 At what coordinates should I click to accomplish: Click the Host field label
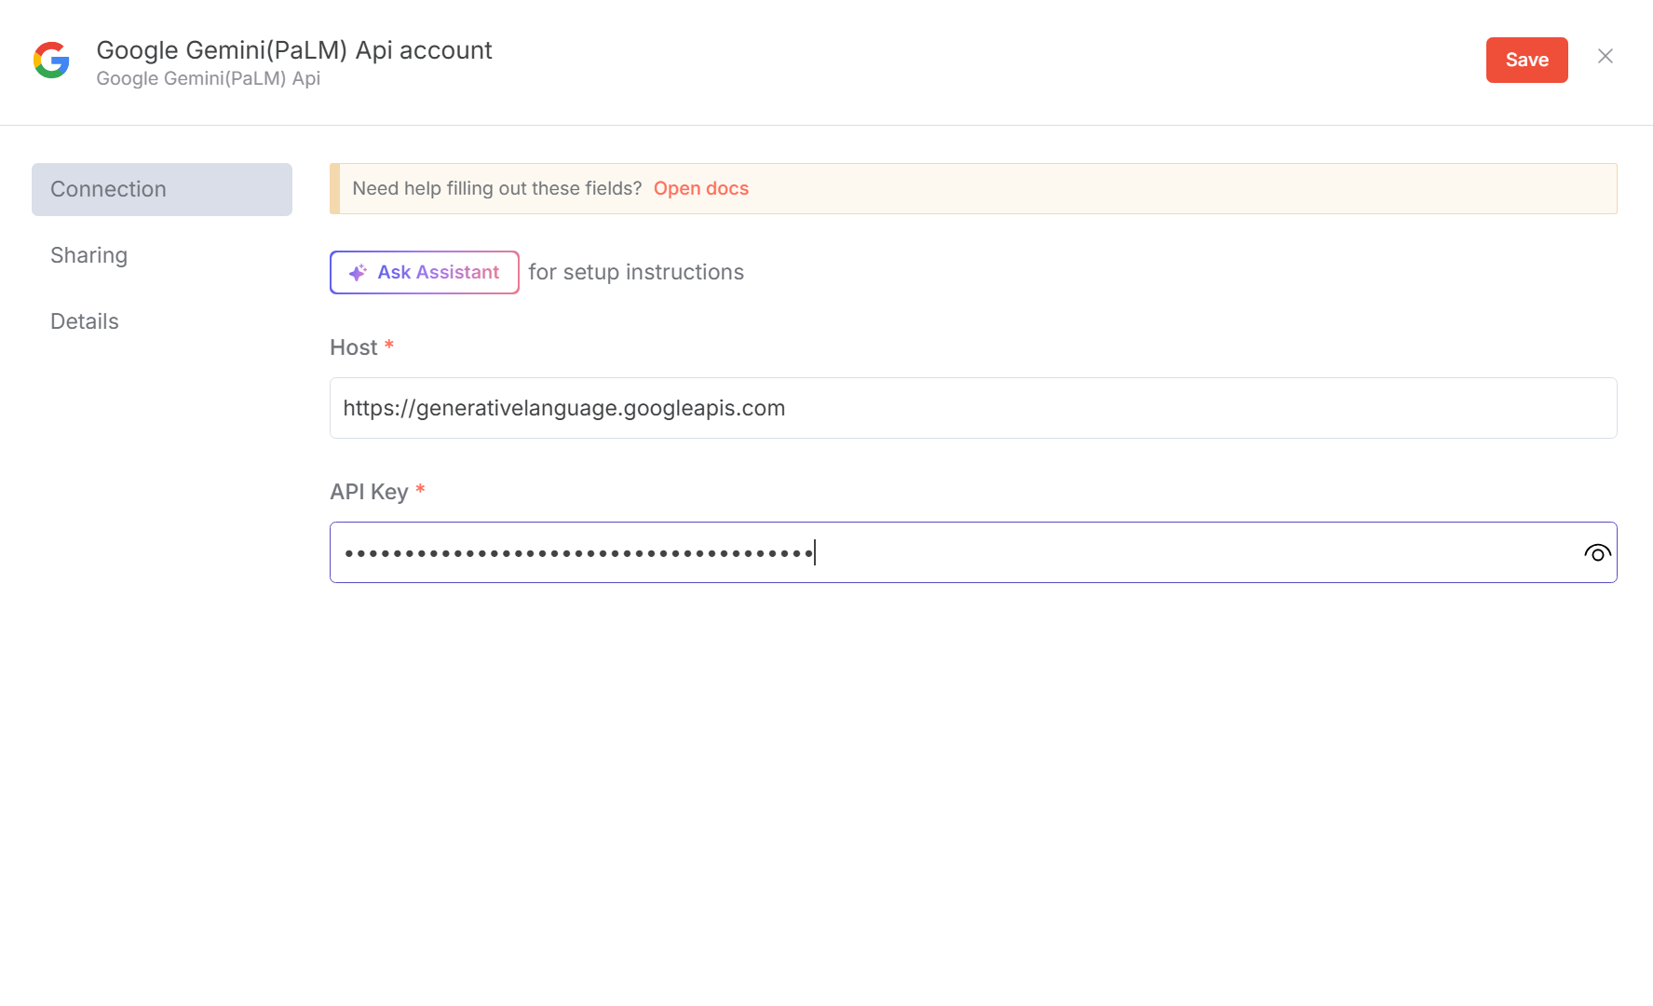click(x=354, y=347)
